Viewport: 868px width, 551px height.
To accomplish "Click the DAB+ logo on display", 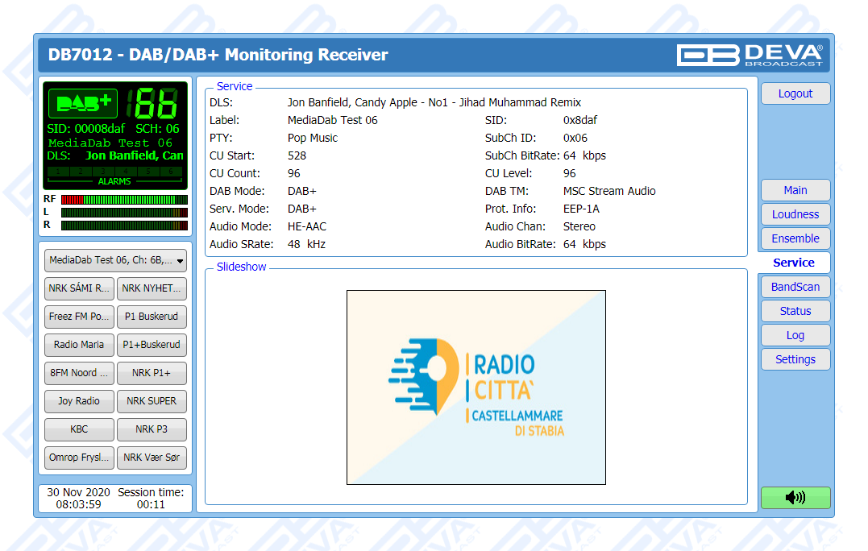I will click(x=83, y=103).
